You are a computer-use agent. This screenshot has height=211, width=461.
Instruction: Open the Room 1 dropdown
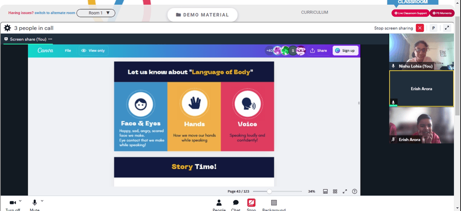tap(96, 13)
